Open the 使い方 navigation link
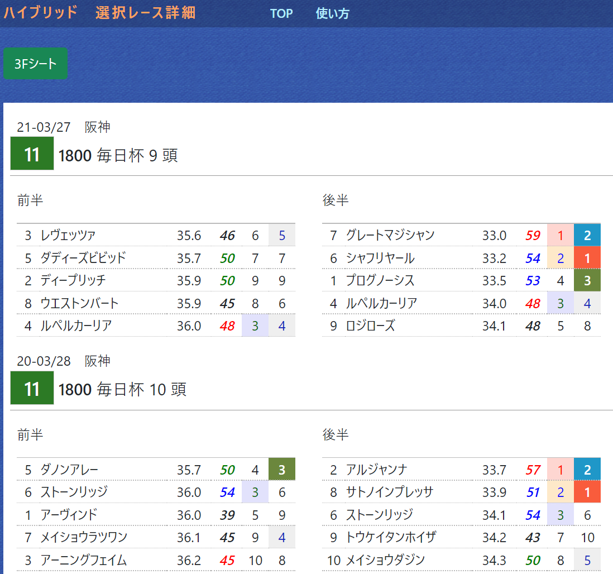The image size is (613, 574). coord(332,14)
